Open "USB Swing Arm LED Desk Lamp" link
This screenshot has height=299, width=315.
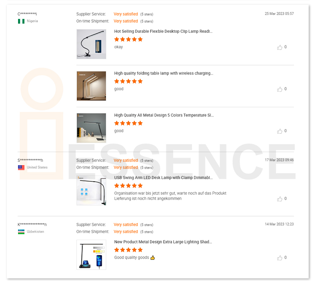163,177
